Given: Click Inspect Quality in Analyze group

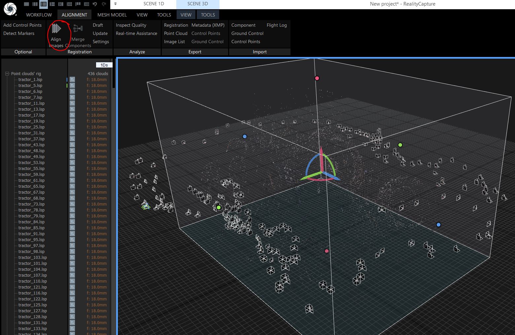Looking at the screenshot, I should coord(131,25).
